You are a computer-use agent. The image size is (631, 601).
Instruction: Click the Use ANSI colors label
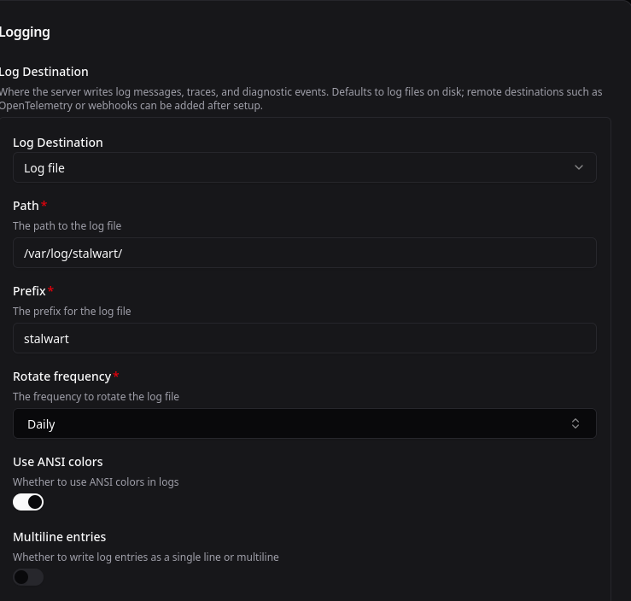pyautogui.click(x=57, y=462)
